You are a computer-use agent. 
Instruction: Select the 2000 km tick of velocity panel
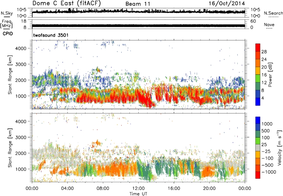[x=21, y=153]
